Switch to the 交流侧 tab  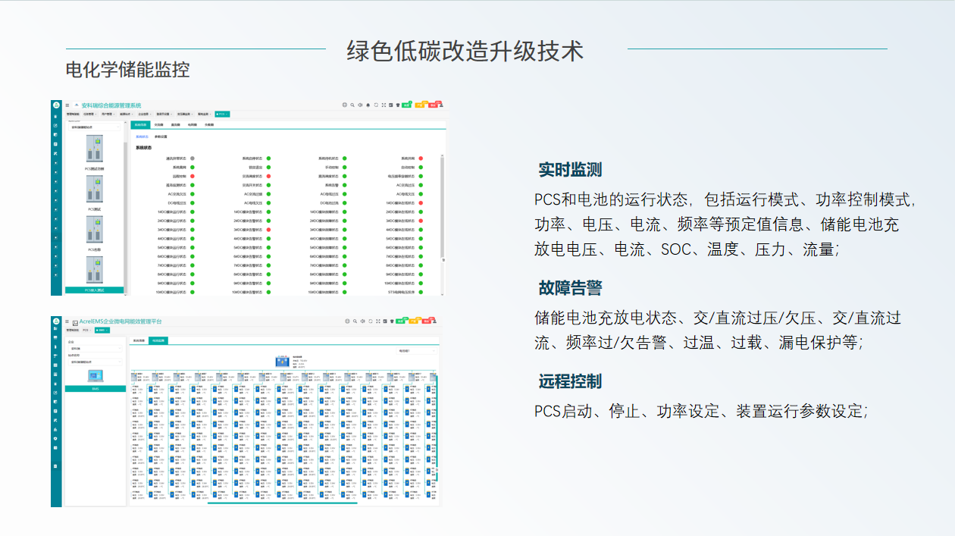158,125
